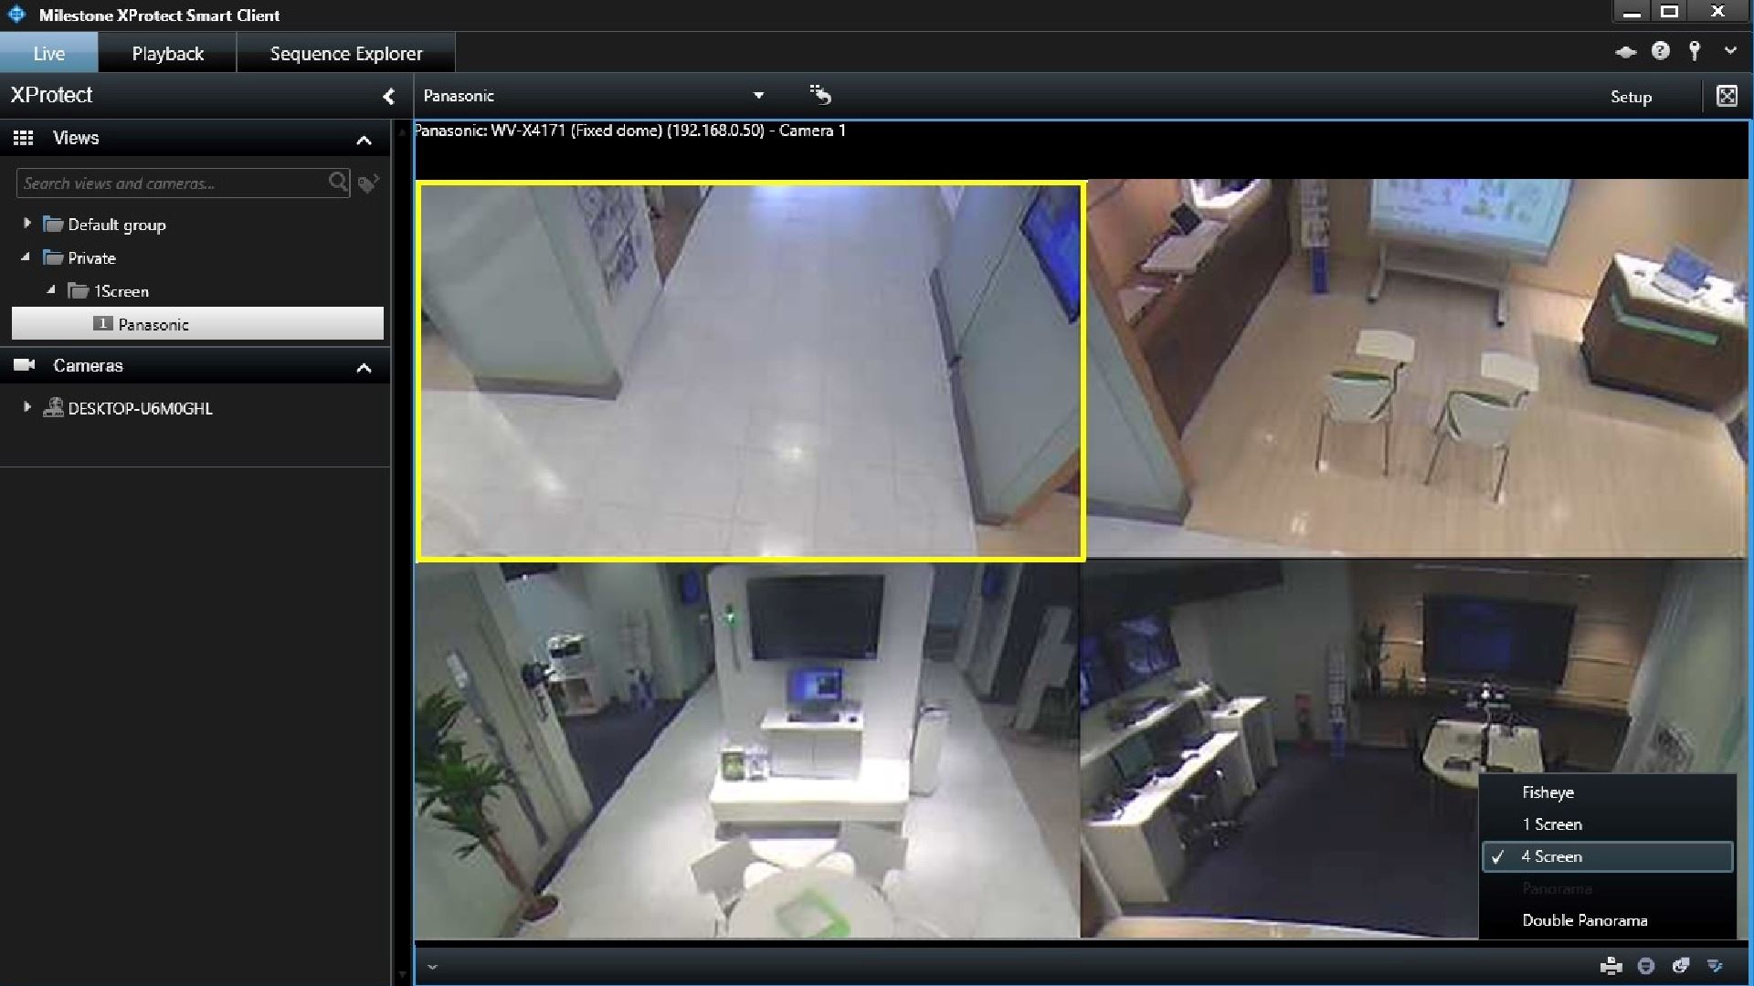Click the print snapshot icon in camera toolbar
This screenshot has width=1754, height=986.
click(1611, 966)
